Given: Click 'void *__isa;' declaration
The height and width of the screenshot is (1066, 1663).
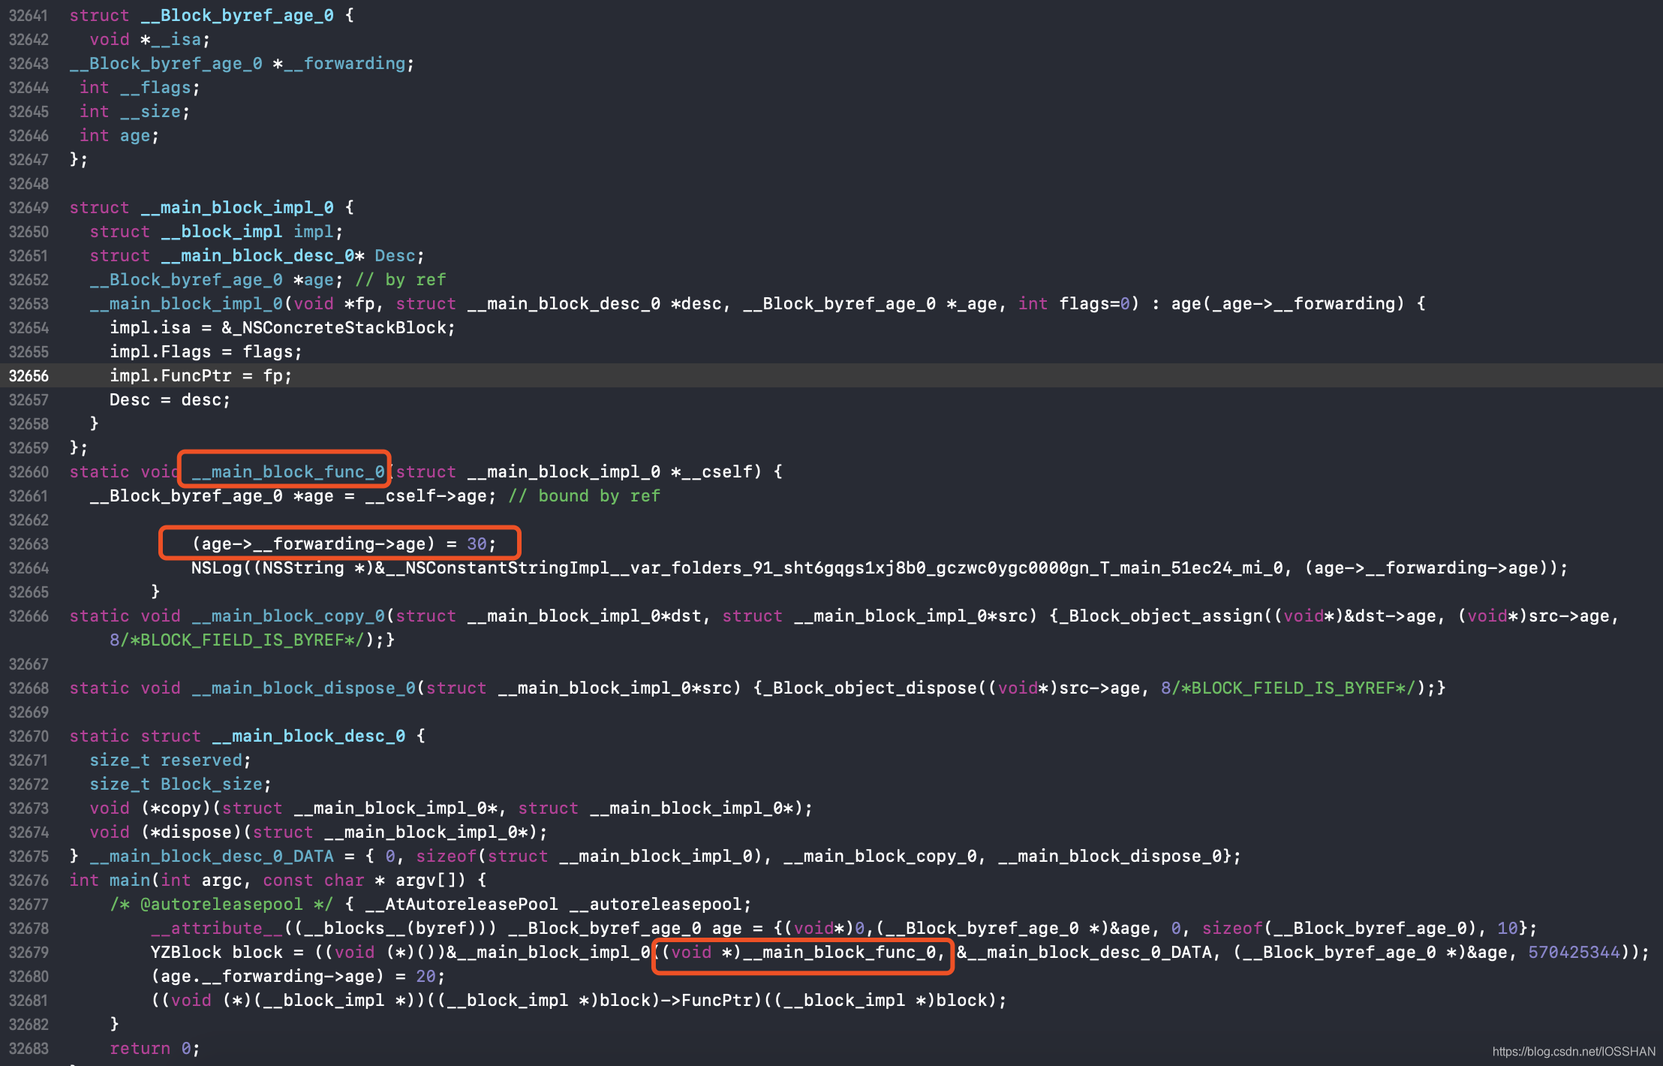Looking at the screenshot, I should coord(150,40).
